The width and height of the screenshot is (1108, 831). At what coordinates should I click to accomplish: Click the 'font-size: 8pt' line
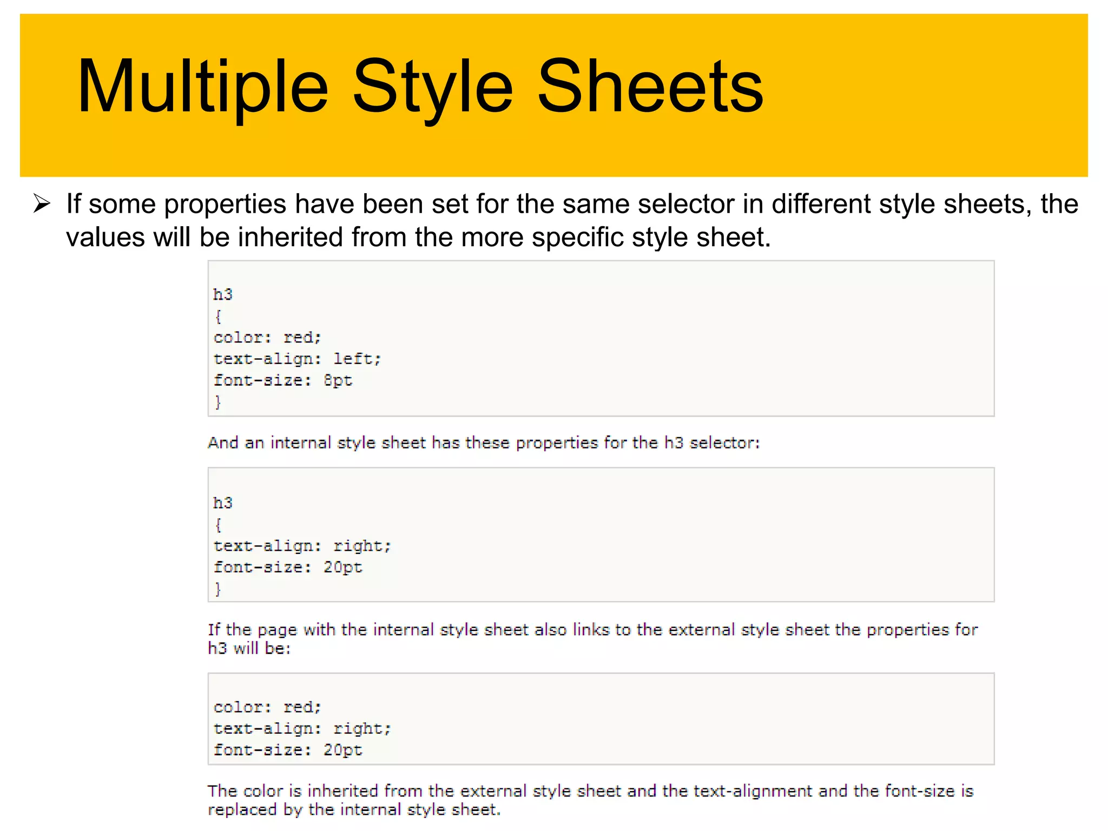click(x=283, y=380)
